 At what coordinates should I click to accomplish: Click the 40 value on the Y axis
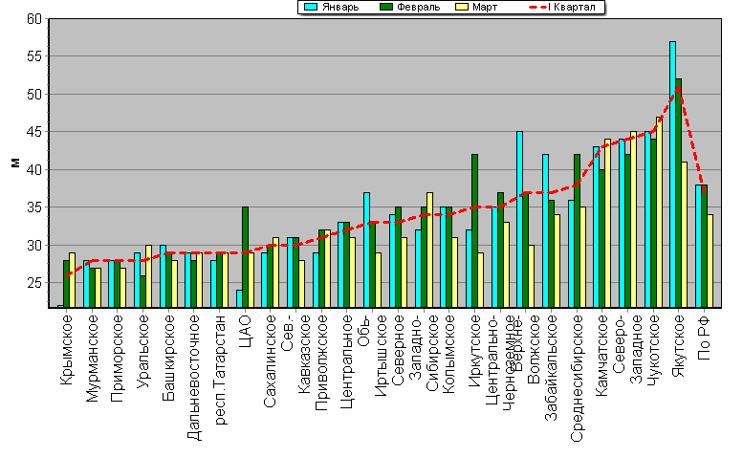pyautogui.click(x=34, y=169)
